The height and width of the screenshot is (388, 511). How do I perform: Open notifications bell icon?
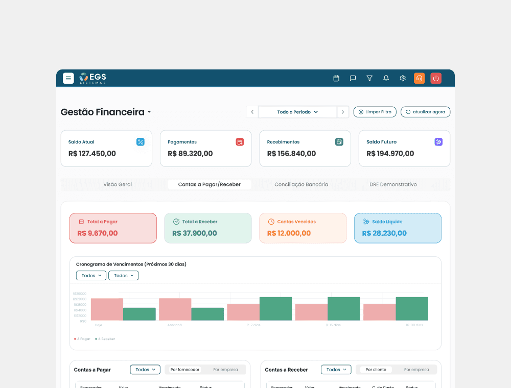pyautogui.click(x=386, y=78)
